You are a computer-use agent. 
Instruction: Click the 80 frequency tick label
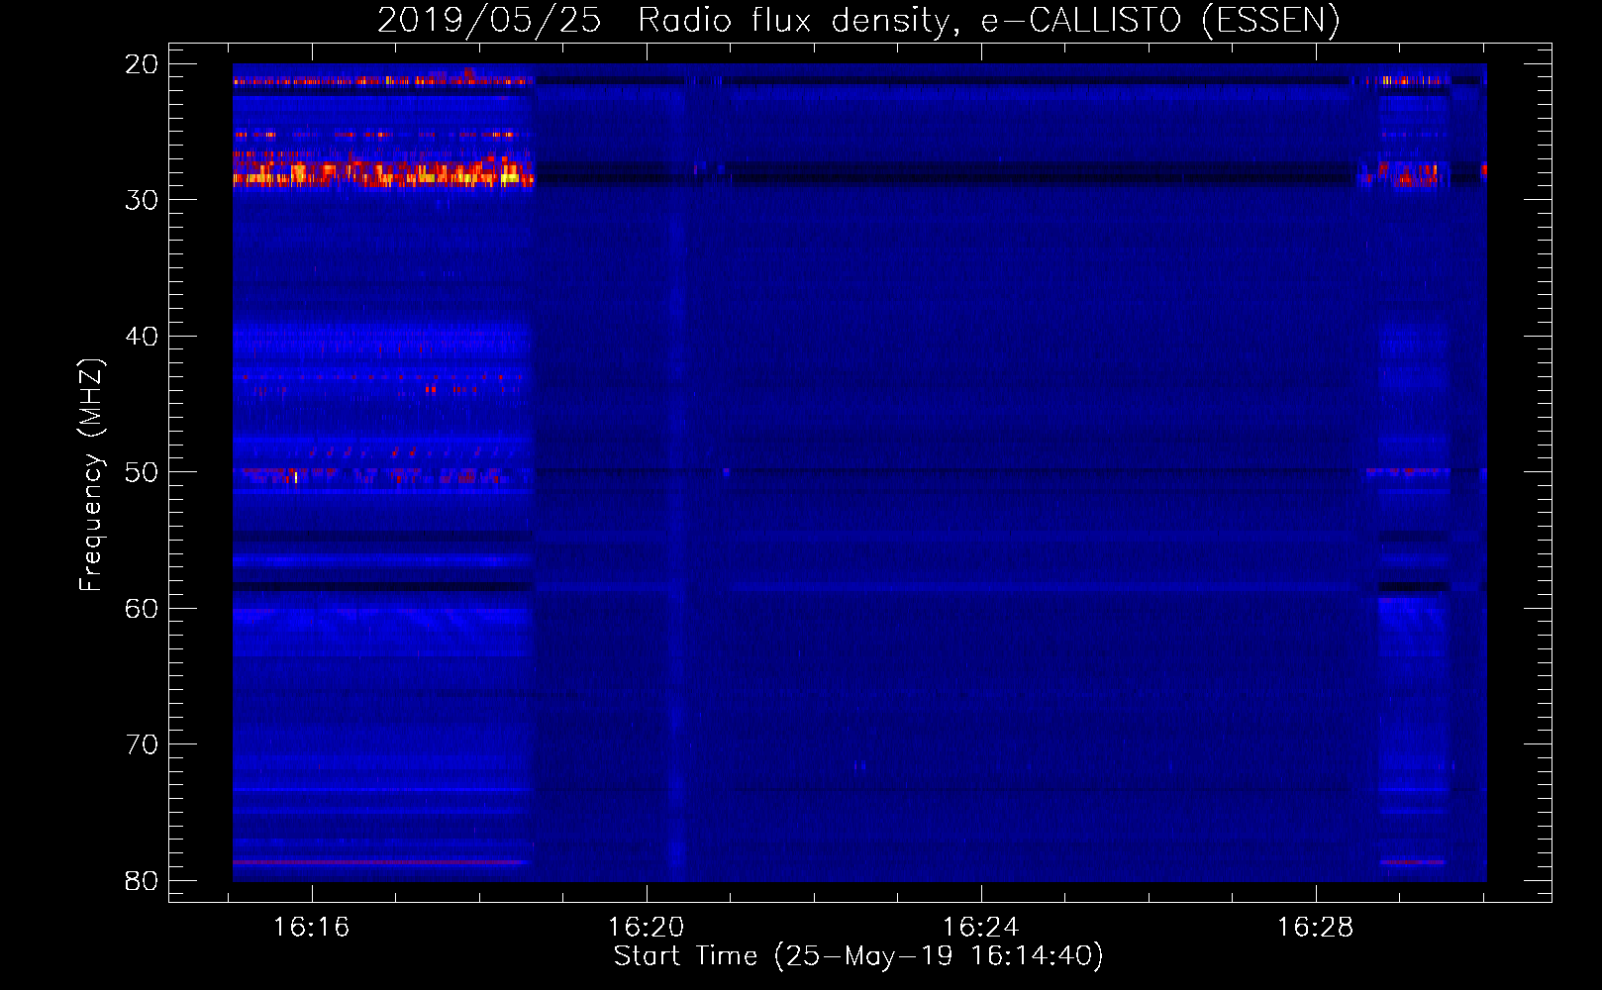pos(142,881)
